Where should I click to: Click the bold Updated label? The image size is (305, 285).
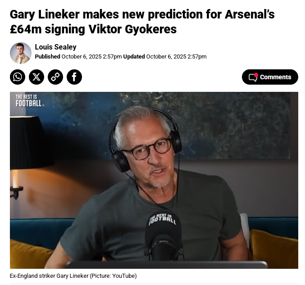tap(134, 57)
